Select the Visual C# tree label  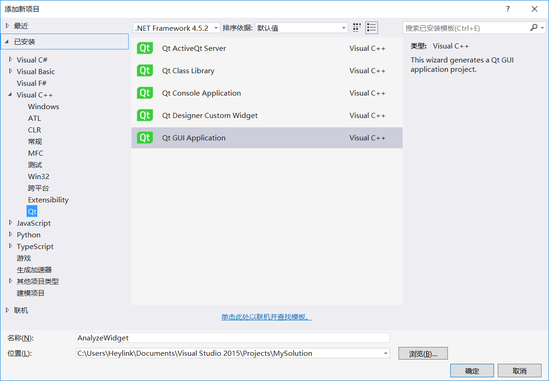(x=32, y=60)
